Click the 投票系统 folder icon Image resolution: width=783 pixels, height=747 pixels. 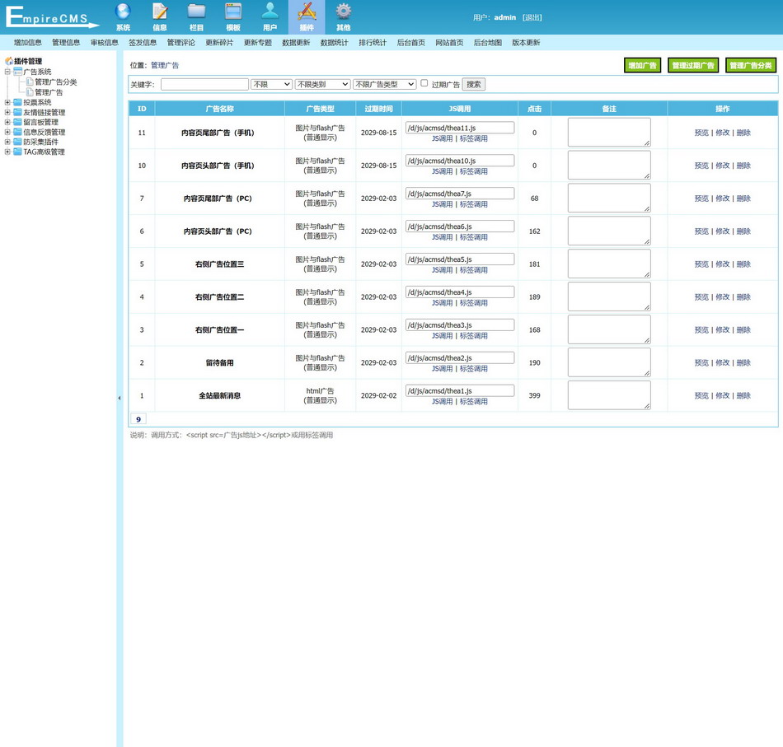(18, 102)
